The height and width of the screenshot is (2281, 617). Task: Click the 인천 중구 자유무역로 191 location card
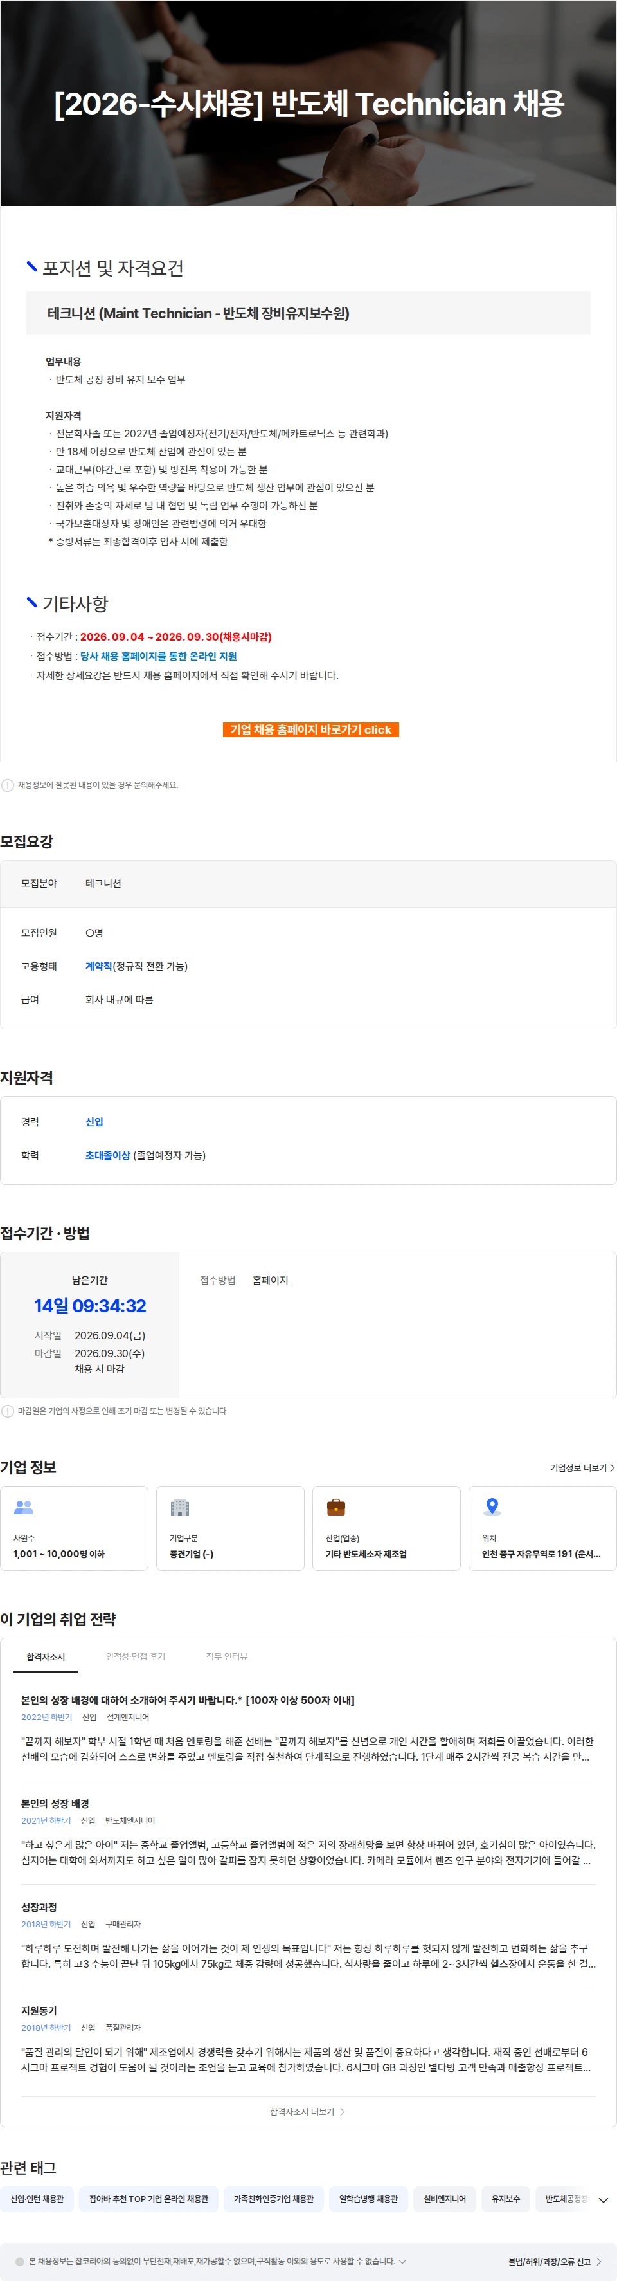tap(542, 1528)
